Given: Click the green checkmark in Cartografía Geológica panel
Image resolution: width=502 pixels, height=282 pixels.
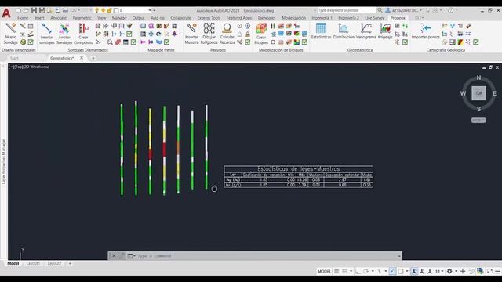Looking at the screenshot, I should 476,42.
